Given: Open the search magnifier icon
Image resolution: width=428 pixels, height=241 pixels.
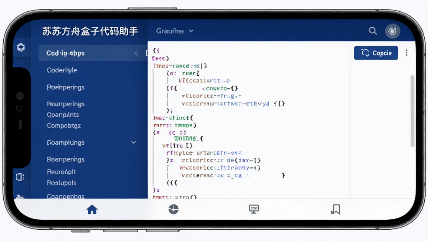Looking at the screenshot, I should click(x=373, y=31).
